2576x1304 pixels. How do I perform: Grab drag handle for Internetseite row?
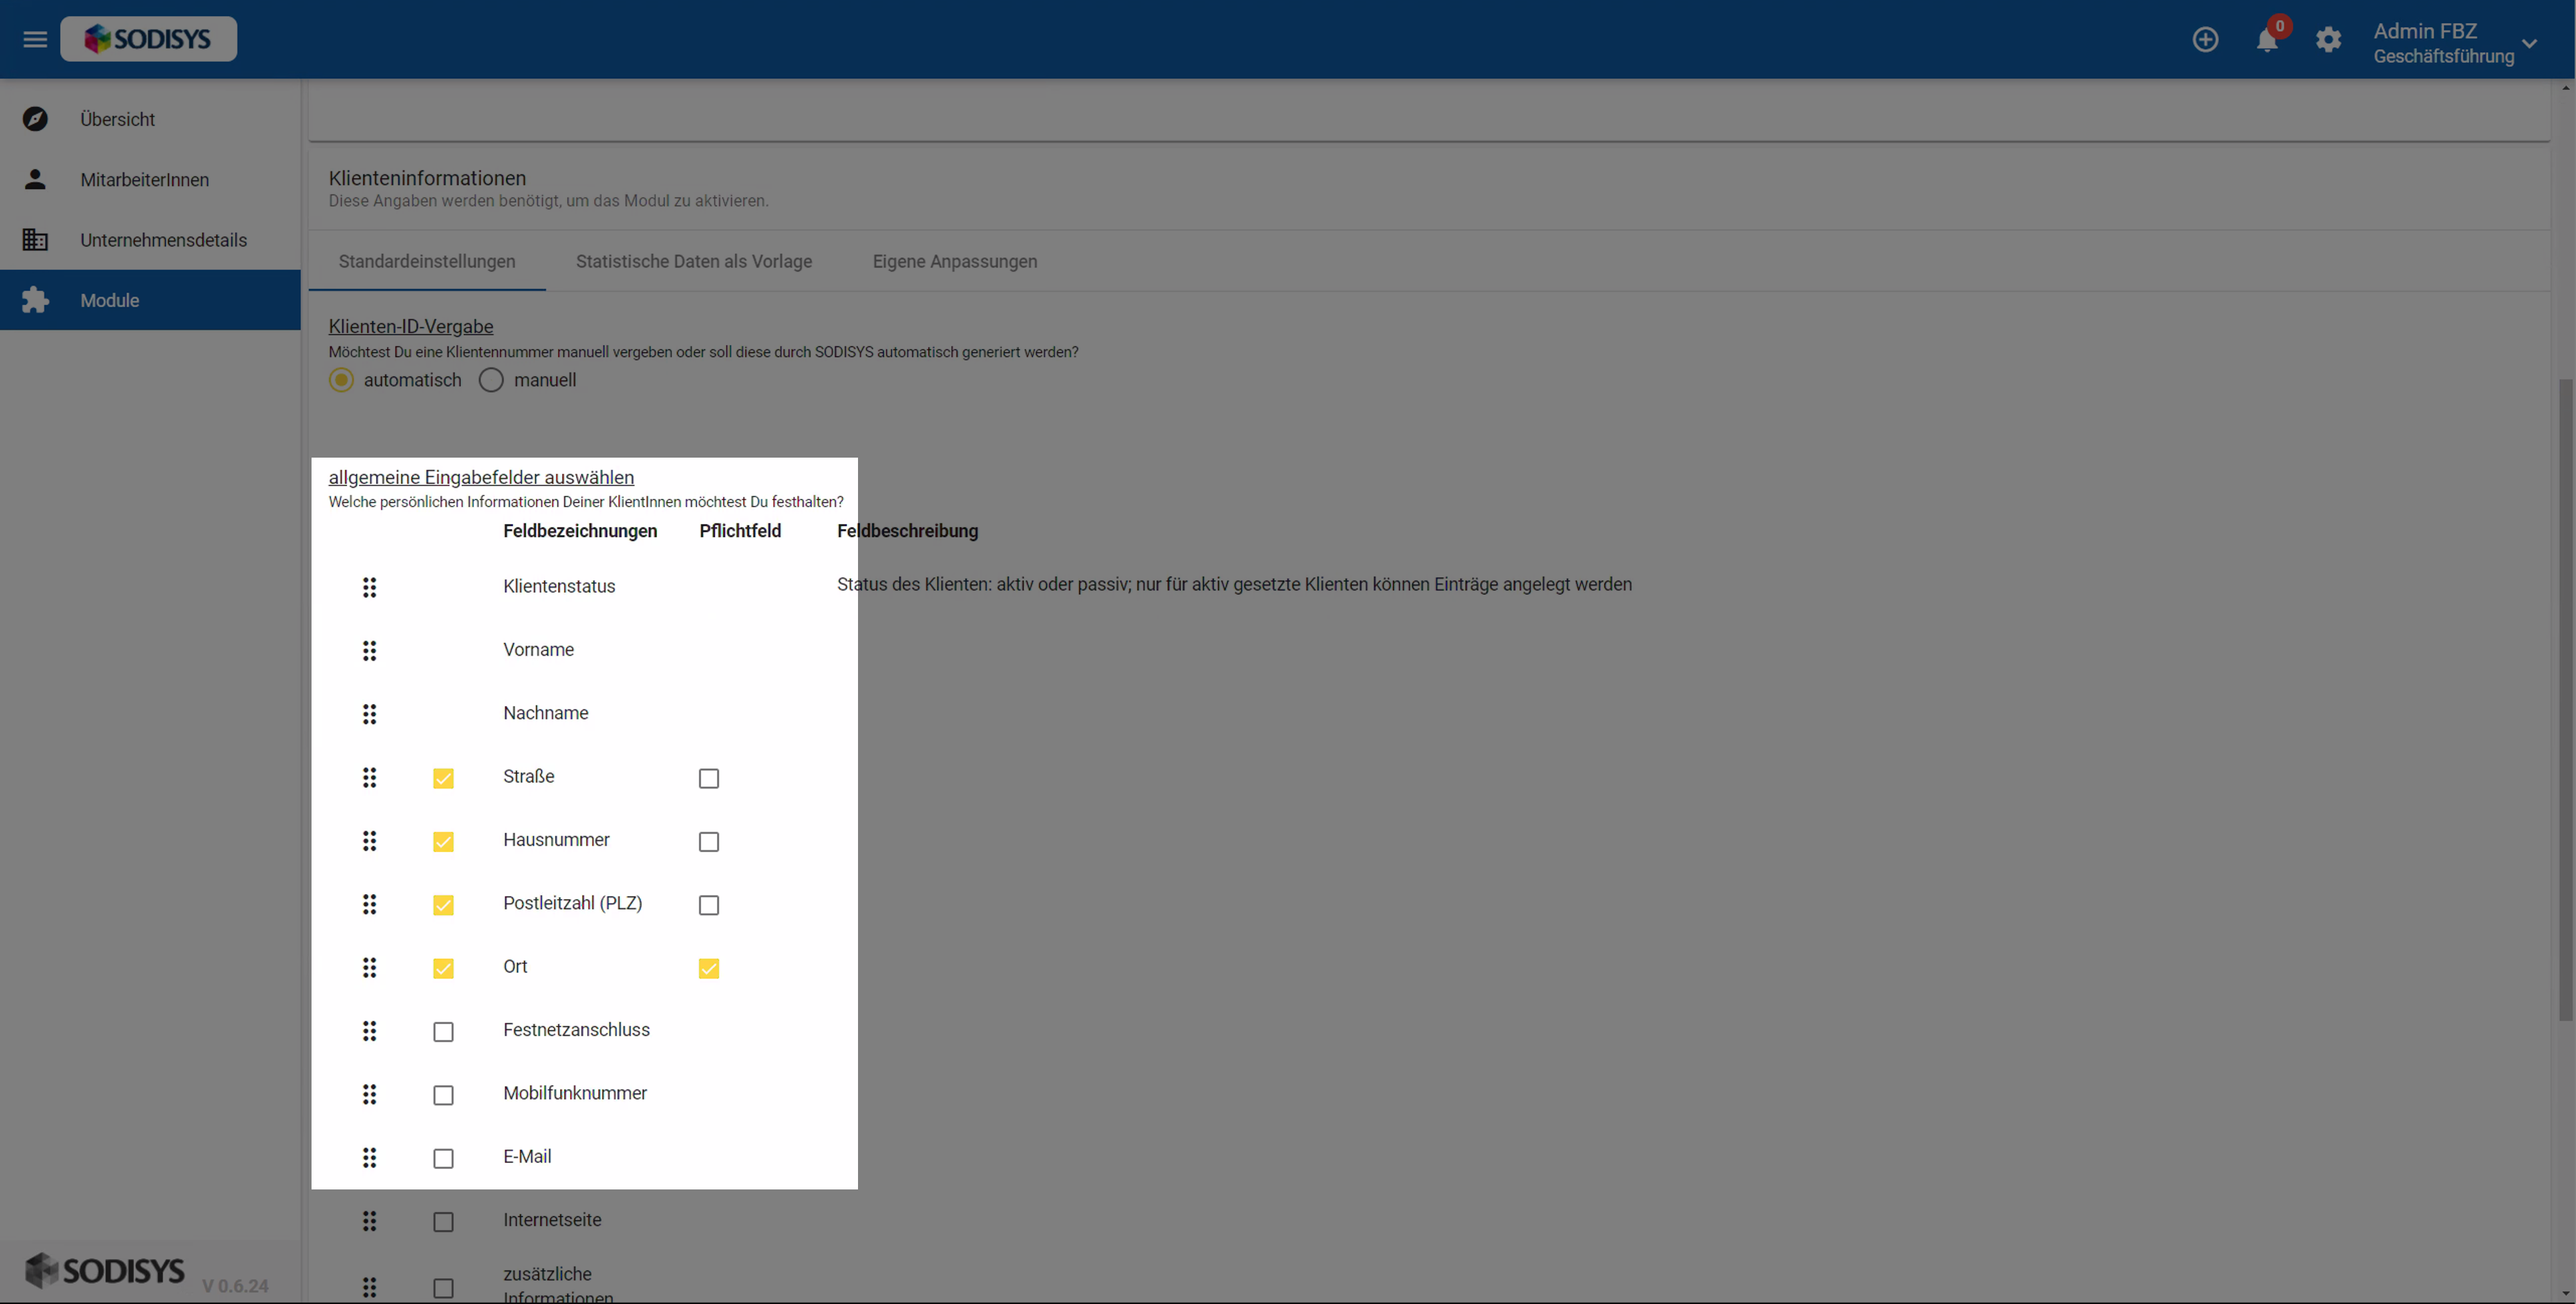pos(369,1221)
